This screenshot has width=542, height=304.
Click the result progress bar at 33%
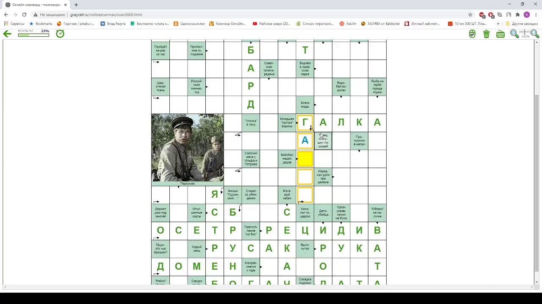pos(33,35)
